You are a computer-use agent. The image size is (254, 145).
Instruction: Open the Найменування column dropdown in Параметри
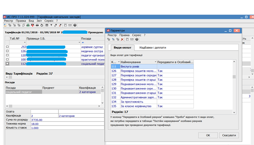(155, 62)
